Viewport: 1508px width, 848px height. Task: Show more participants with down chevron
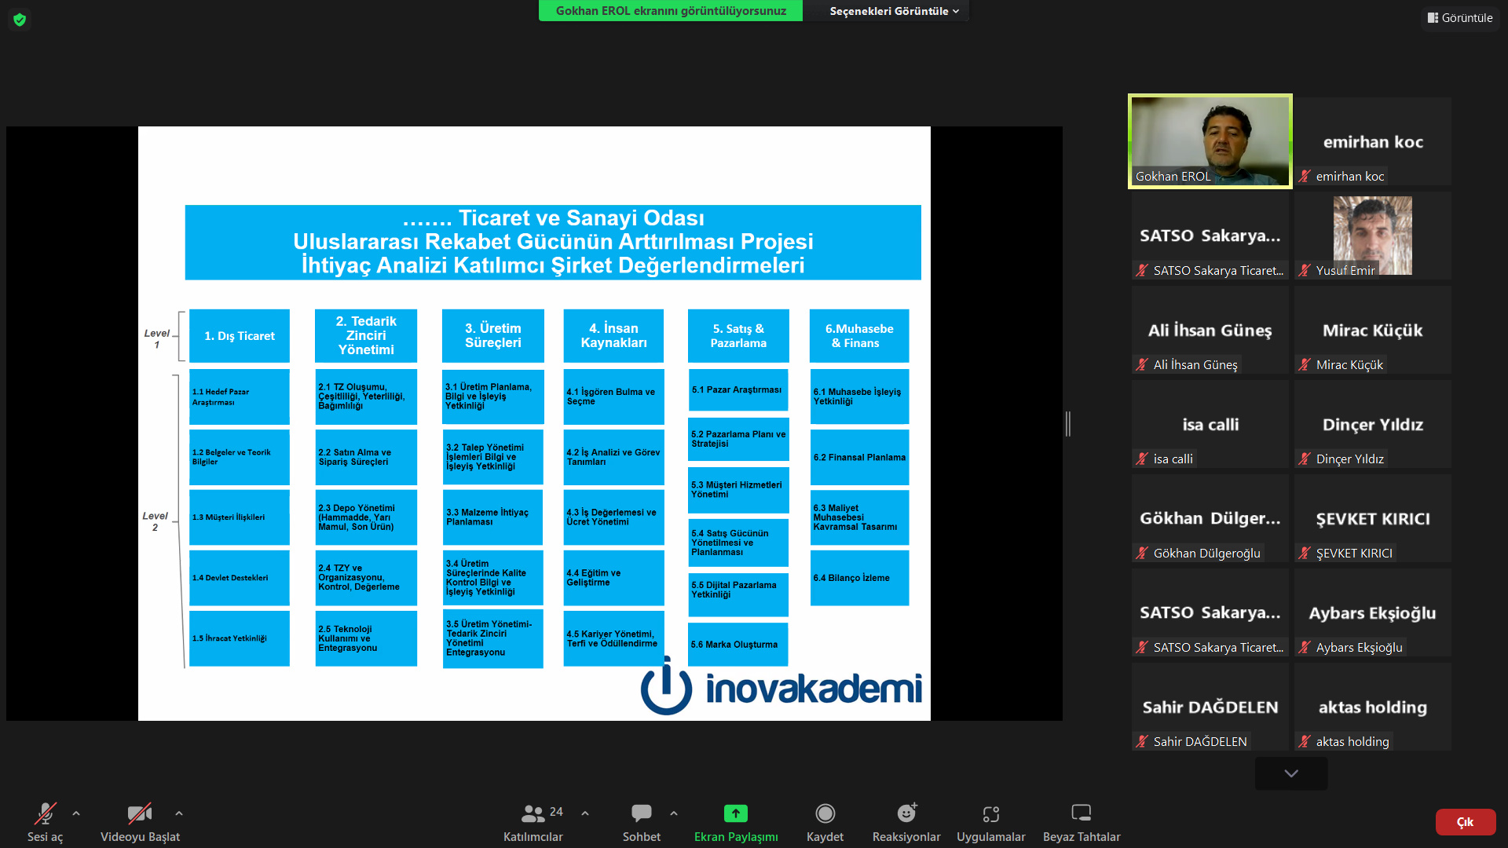pyautogui.click(x=1291, y=773)
